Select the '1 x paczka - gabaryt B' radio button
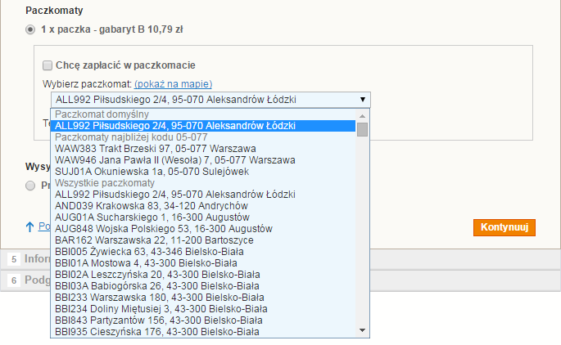The height and width of the screenshot is (345, 561). [30, 29]
